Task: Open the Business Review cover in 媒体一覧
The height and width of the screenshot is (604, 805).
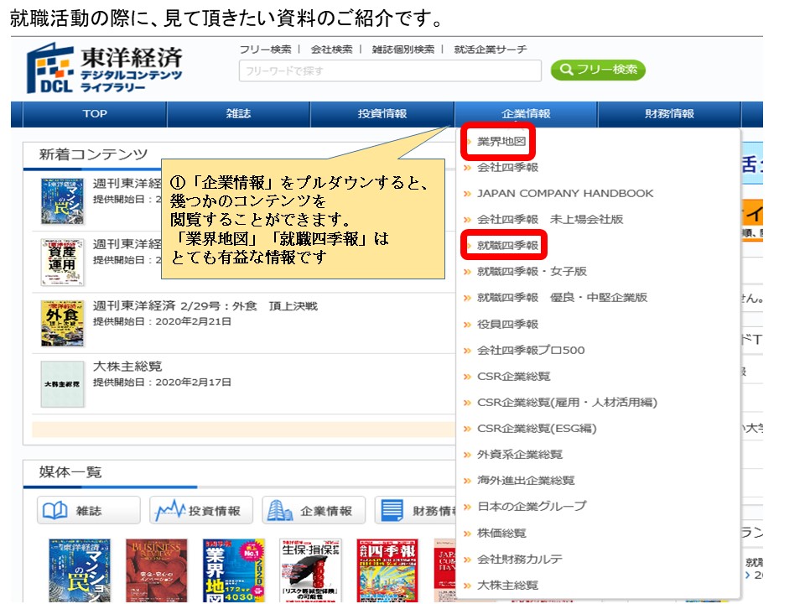Action: [x=157, y=570]
